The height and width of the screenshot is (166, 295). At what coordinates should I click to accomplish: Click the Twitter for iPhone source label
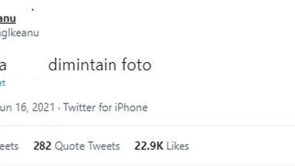point(106,107)
